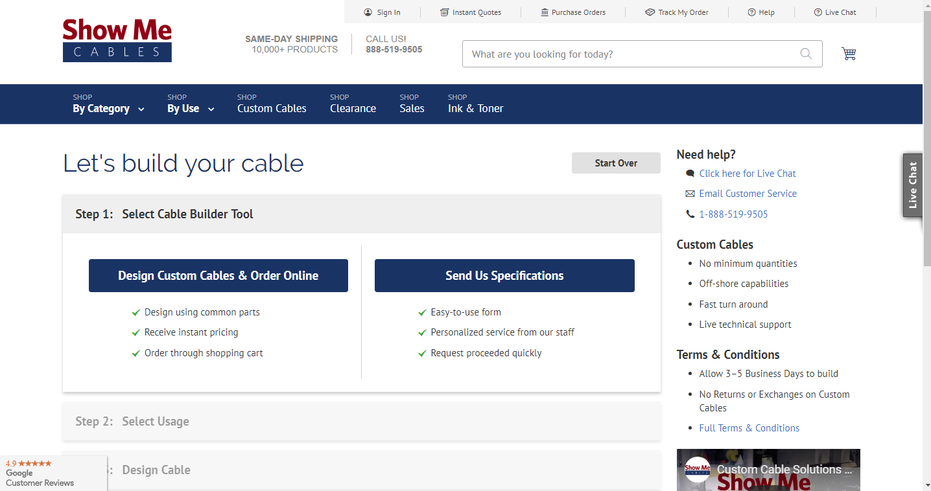Open the Live Chat link in top bar
Image resolution: width=931 pixels, height=491 pixels.
(840, 12)
